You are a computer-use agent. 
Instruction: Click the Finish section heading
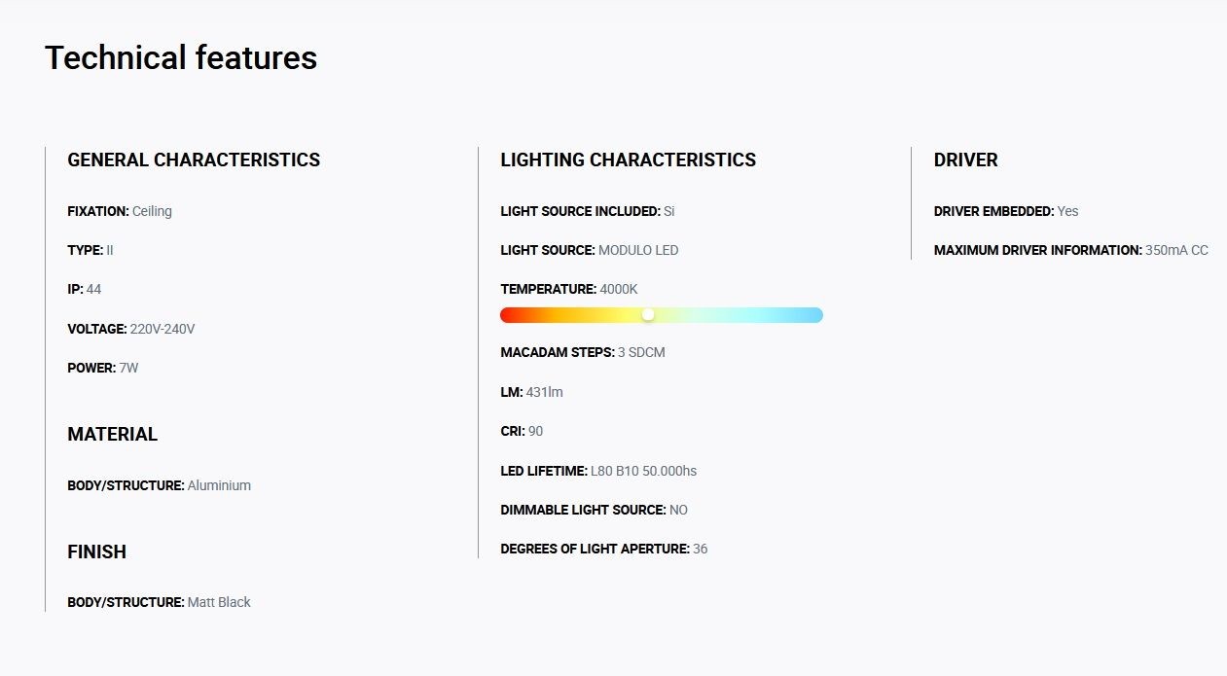pyautogui.click(x=97, y=551)
